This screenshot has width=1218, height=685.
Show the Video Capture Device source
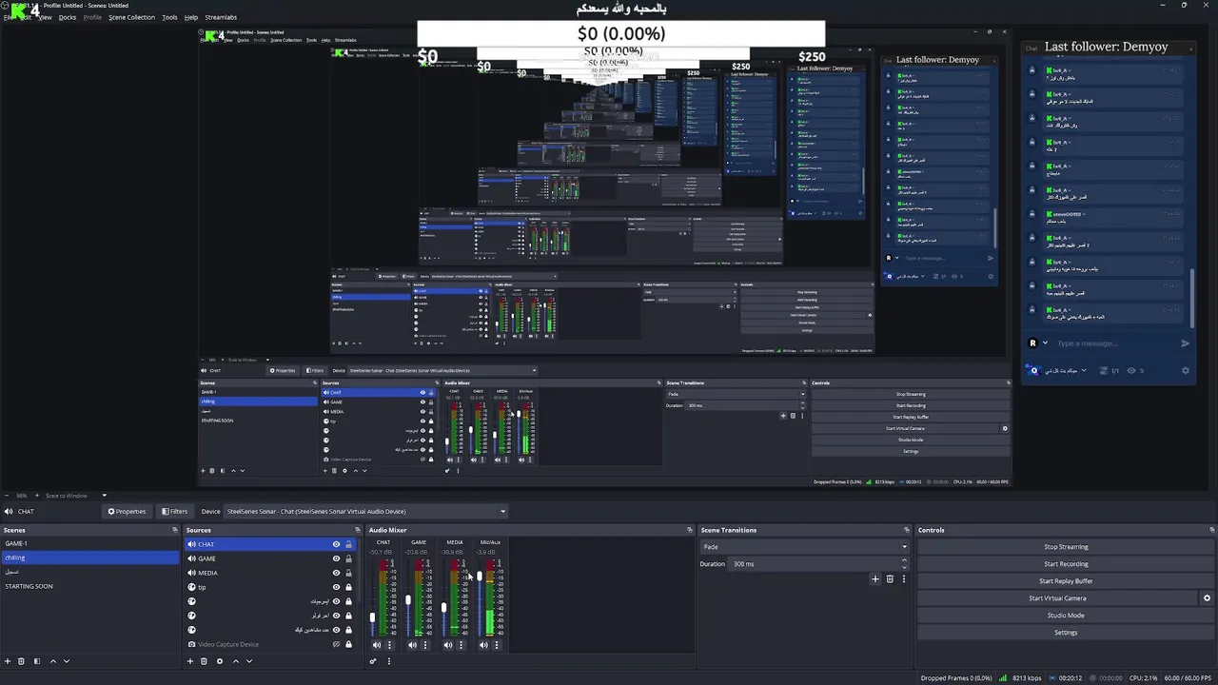coord(336,644)
